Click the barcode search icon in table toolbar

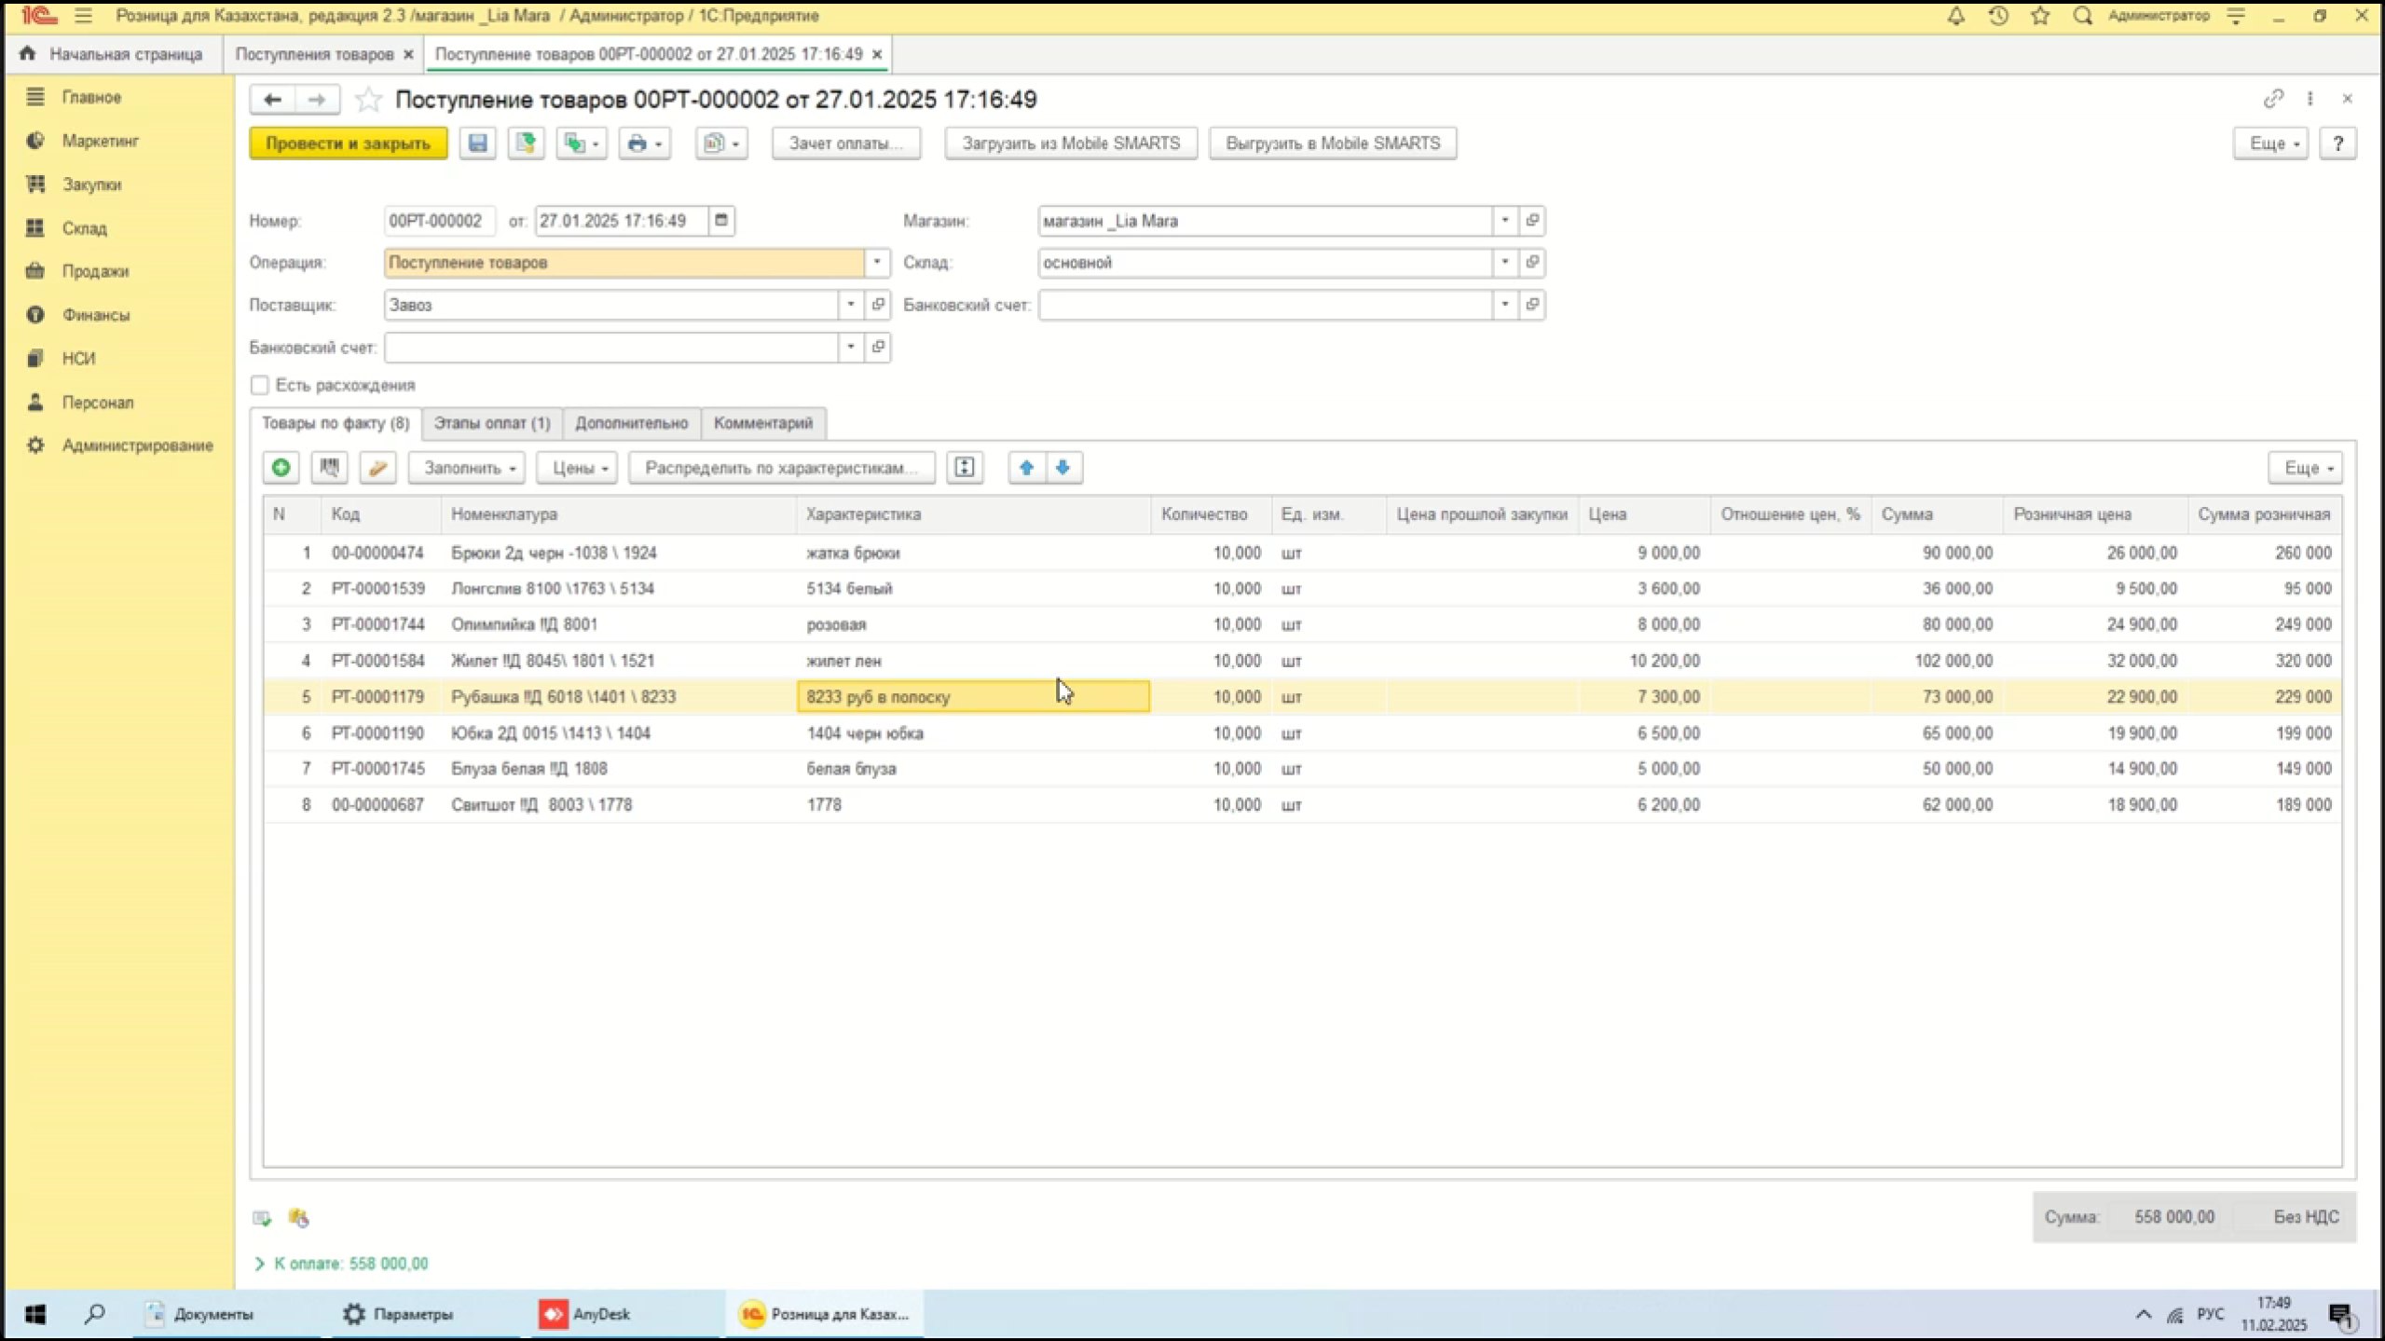329,468
